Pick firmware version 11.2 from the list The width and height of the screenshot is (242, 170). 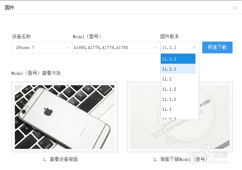[x=178, y=79]
